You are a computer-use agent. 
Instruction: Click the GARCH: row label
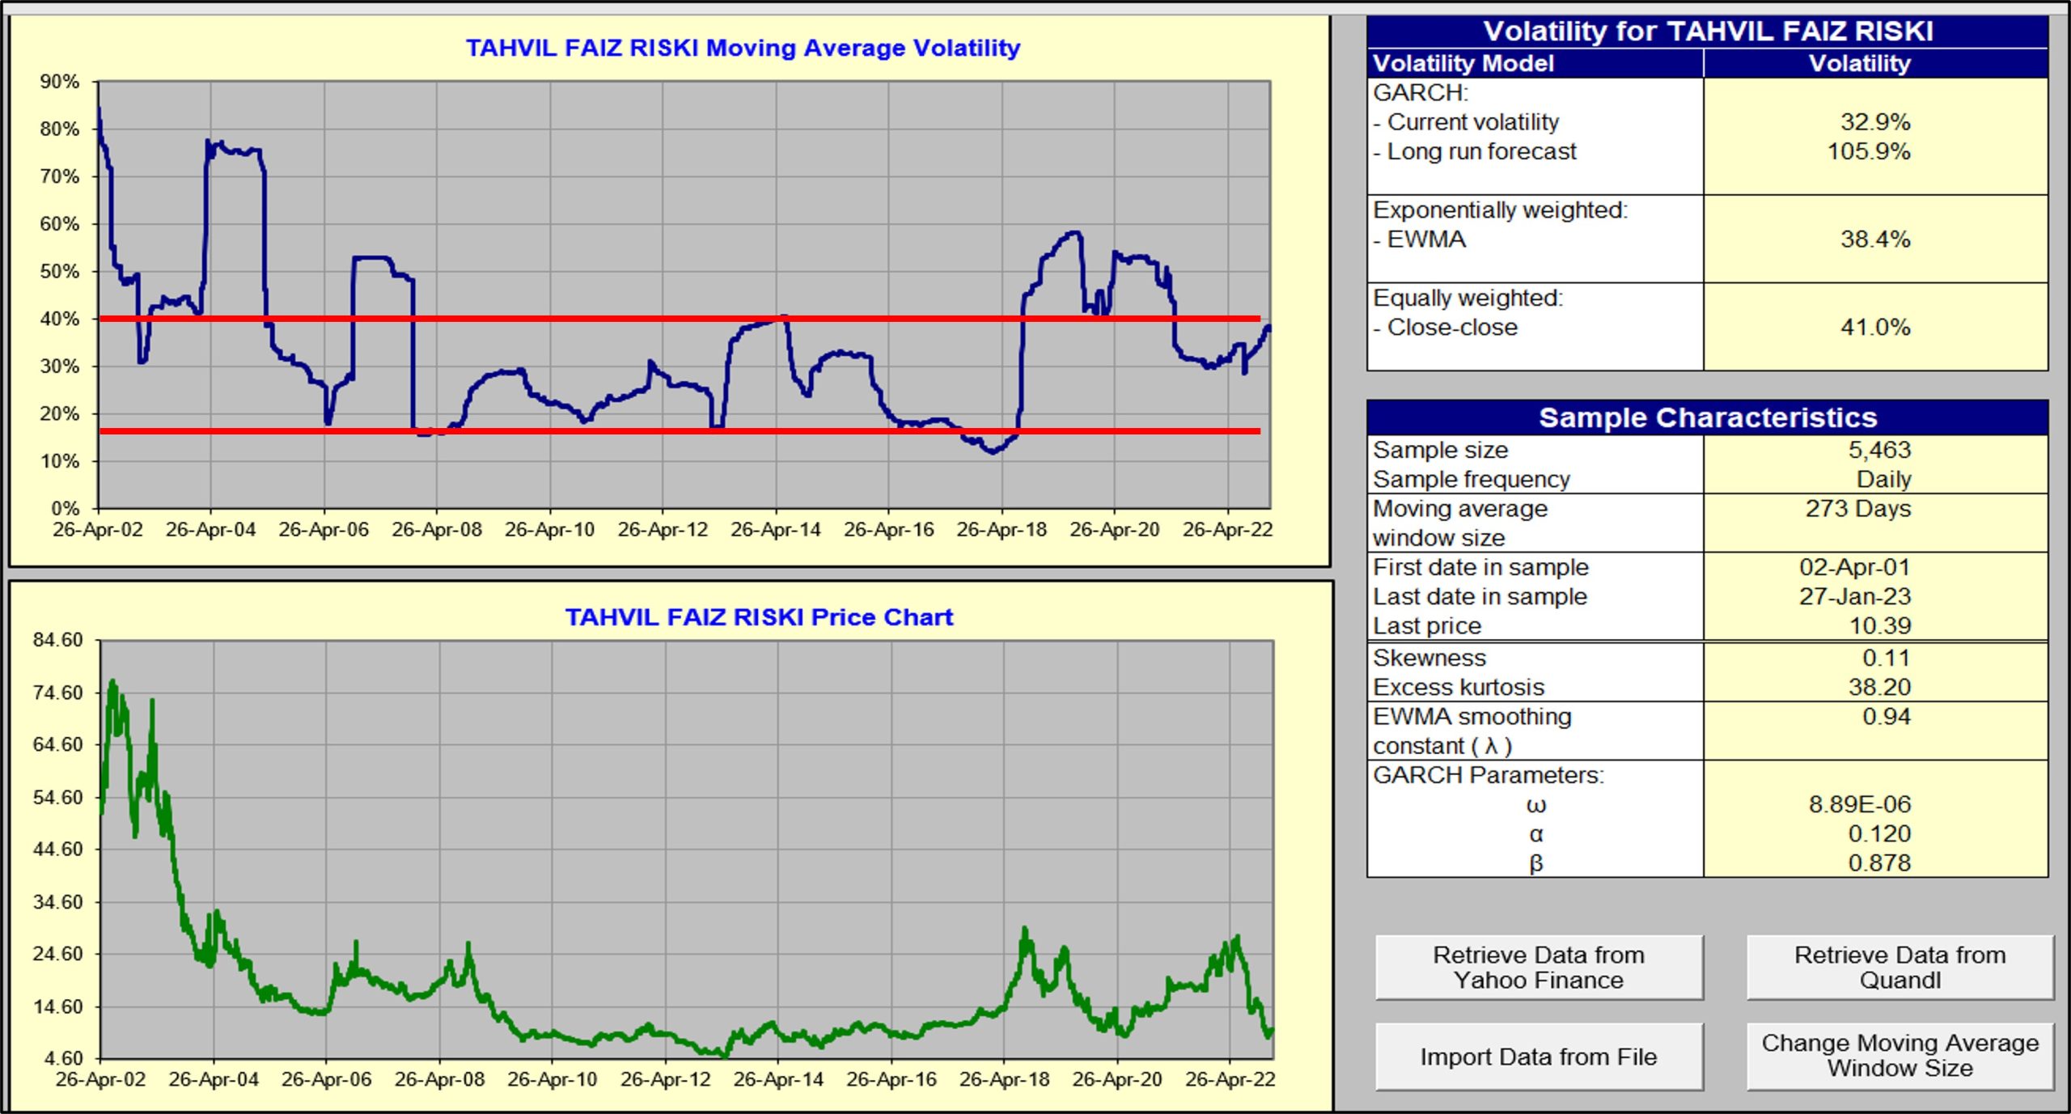(1420, 93)
